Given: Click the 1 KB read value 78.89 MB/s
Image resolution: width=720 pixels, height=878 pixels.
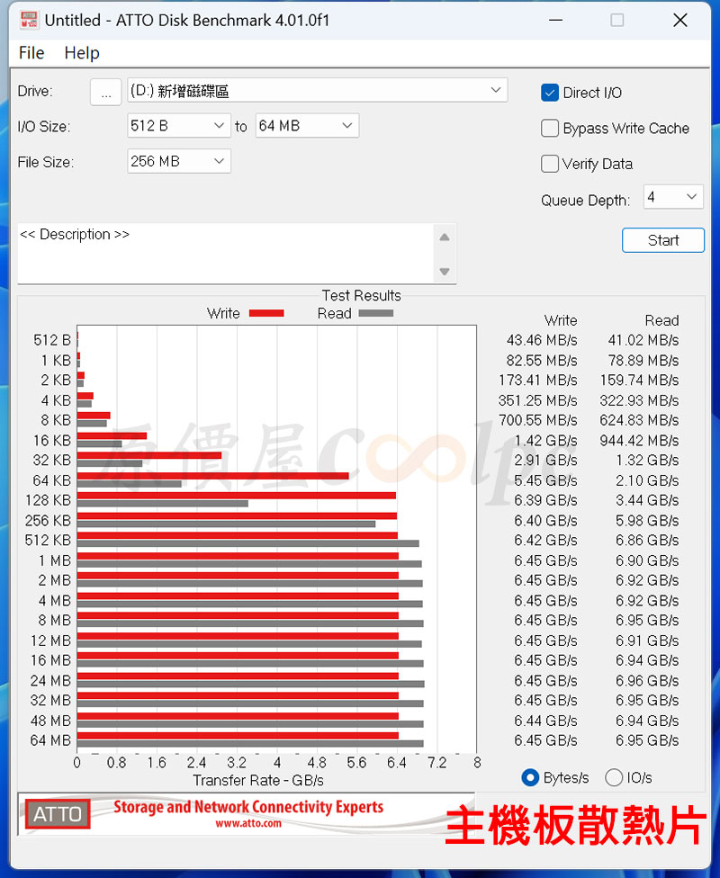Looking at the screenshot, I should (643, 361).
